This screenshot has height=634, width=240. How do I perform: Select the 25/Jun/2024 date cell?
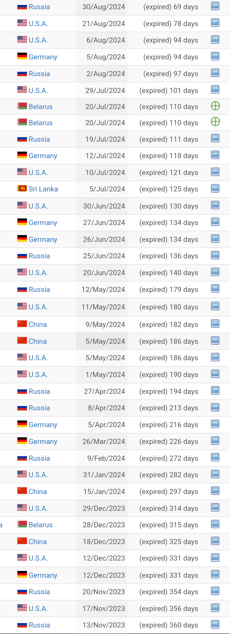102,256
